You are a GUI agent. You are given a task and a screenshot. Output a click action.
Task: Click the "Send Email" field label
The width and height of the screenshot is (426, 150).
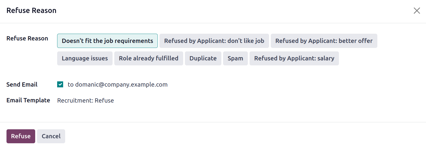point(22,85)
